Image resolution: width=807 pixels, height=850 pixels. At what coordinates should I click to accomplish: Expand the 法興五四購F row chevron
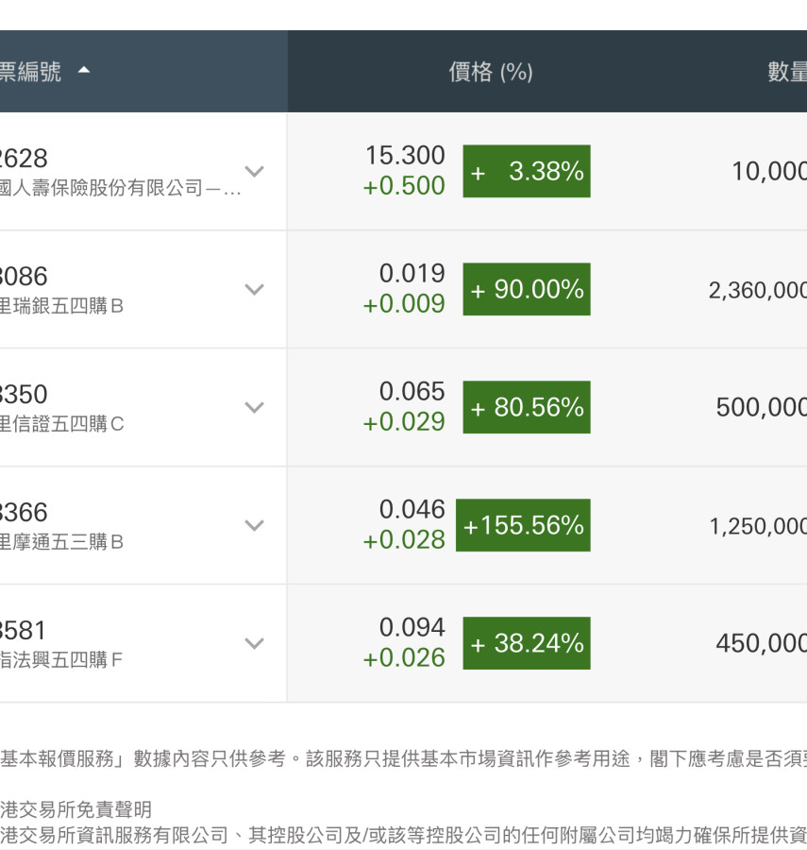254,643
